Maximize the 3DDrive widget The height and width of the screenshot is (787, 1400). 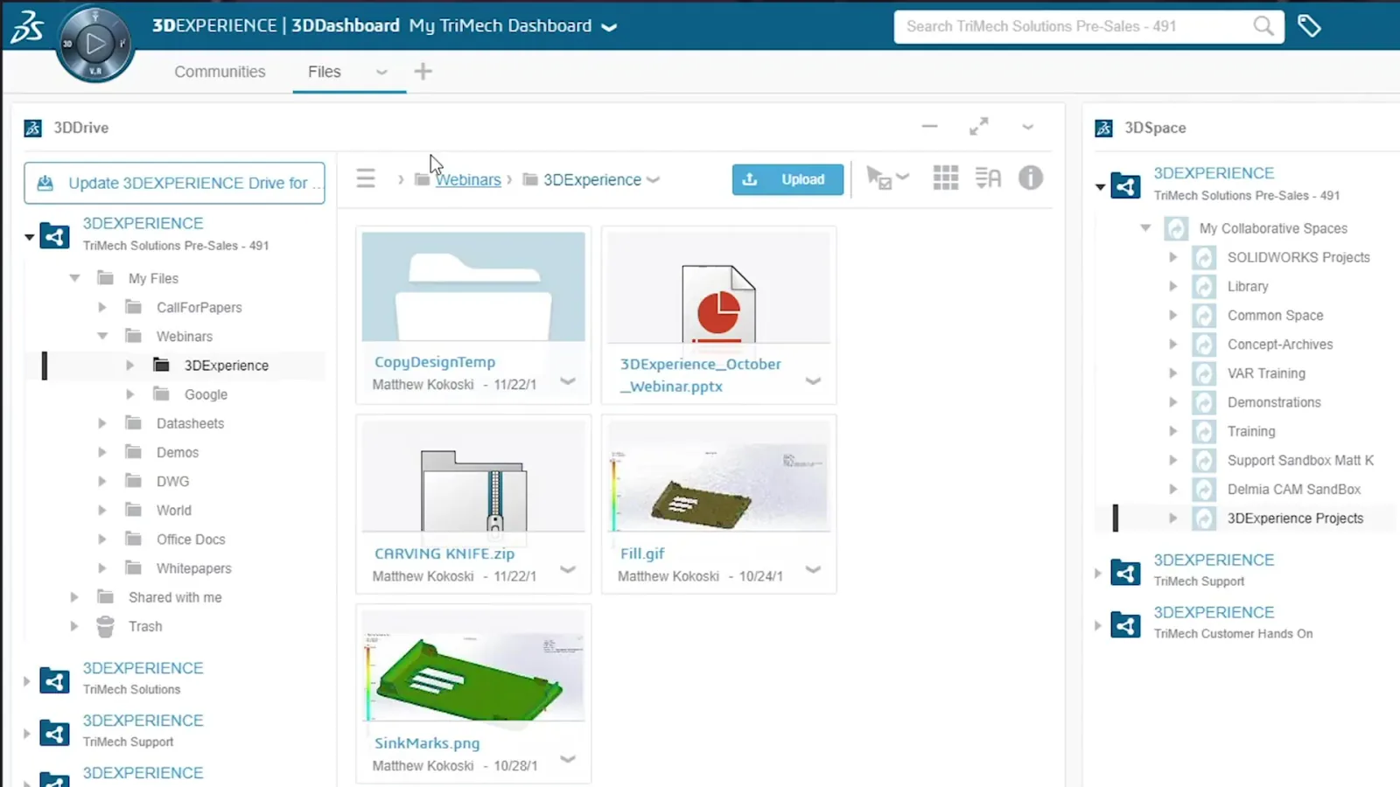click(x=979, y=127)
